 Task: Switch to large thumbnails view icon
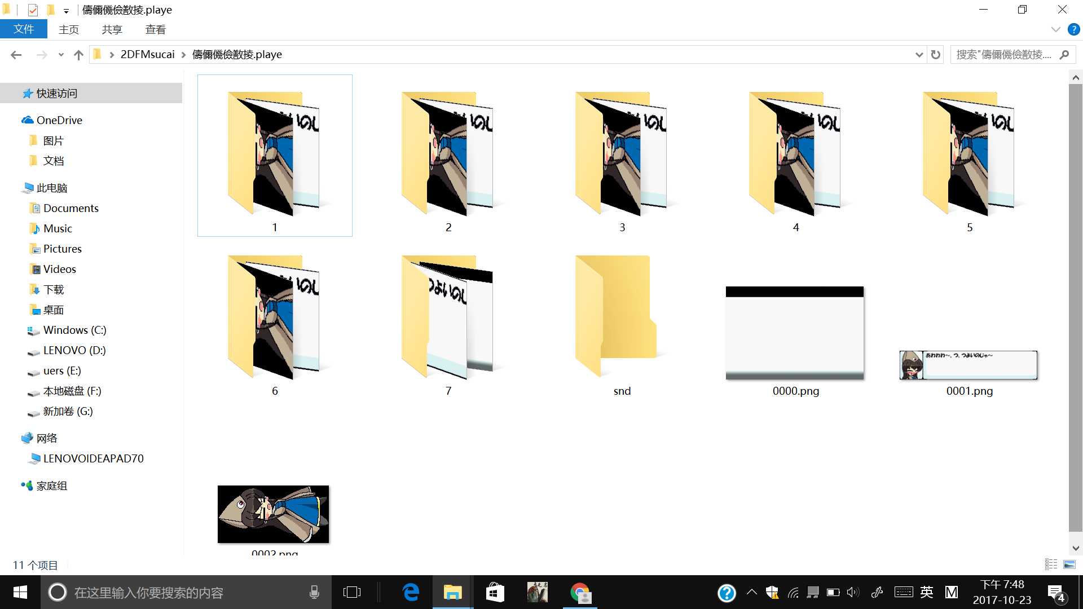pyautogui.click(x=1069, y=564)
